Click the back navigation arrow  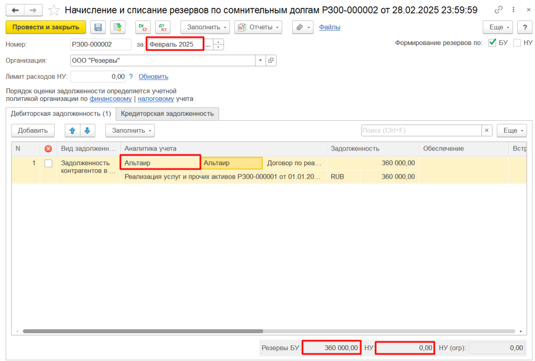15,10
